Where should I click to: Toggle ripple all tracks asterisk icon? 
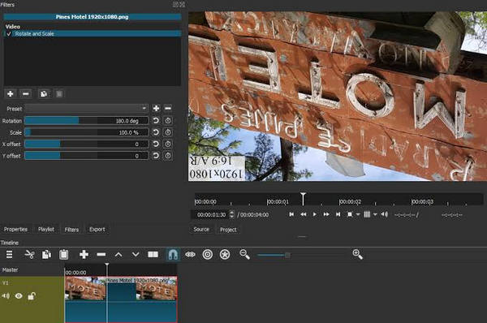pyautogui.click(x=225, y=254)
